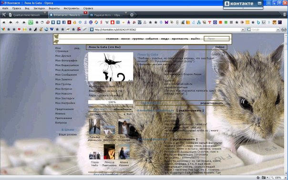288x180 pixels.
Task: Open the panels wrench icon by the tabs
Action: click(x=4, y=15)
